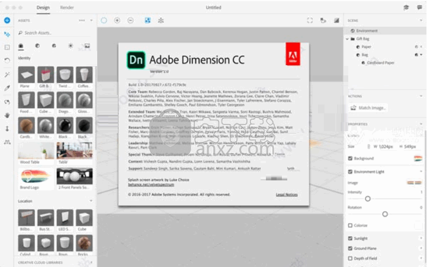Click the snowflake-like icon in canvas toolbar

tap(160, 20)
